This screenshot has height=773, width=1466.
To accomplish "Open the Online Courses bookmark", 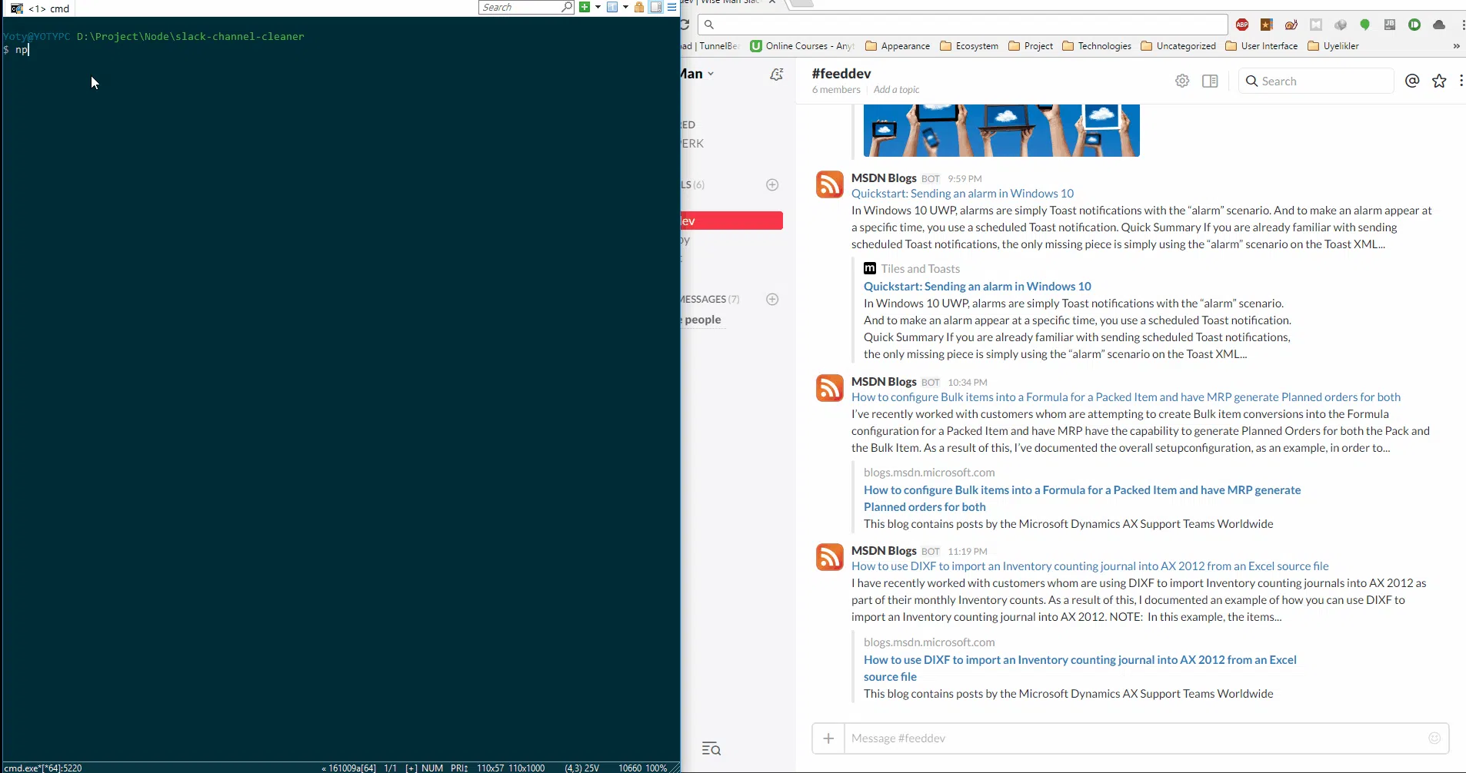I will [802, 46].
